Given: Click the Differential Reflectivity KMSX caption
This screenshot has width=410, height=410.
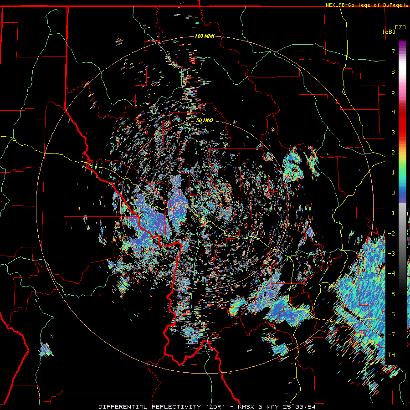Looking at the screenshot, I should click(207, 407).
